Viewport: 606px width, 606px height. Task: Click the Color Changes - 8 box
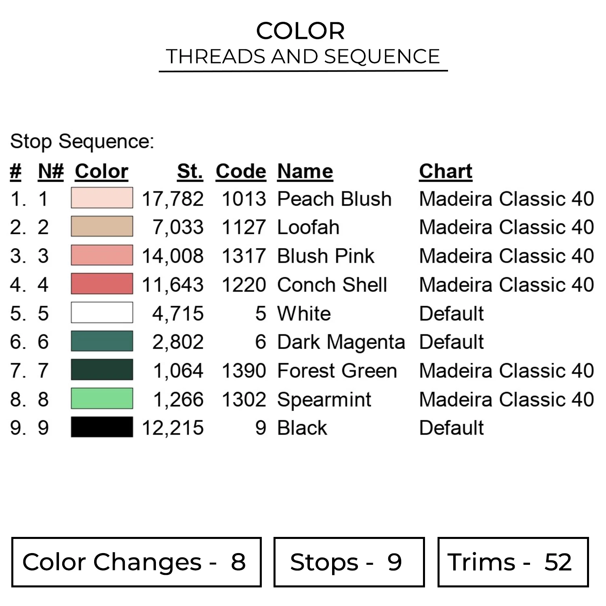click(136, 562)
